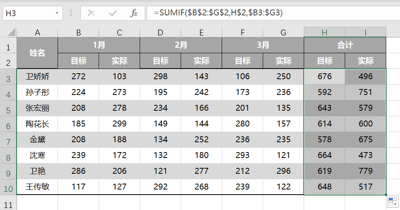Image resolution: width=400 pixels, height=210 pixels.
Task: Open the Name Box dropdown arrow
Action: [x=57, y=13]
